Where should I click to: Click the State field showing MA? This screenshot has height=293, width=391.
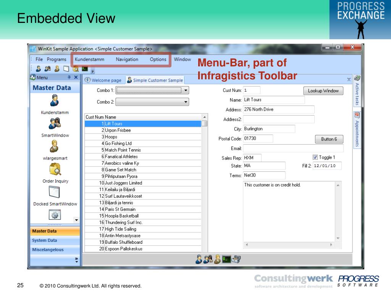coord(264,166)
